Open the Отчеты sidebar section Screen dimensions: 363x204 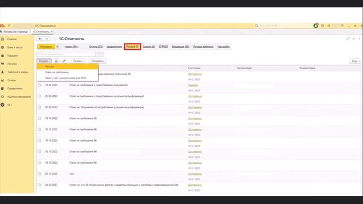click(11, 80)
